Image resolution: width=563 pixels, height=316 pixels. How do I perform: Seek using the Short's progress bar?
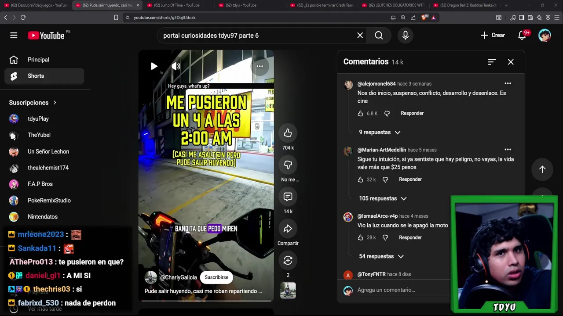pos(206,301)
